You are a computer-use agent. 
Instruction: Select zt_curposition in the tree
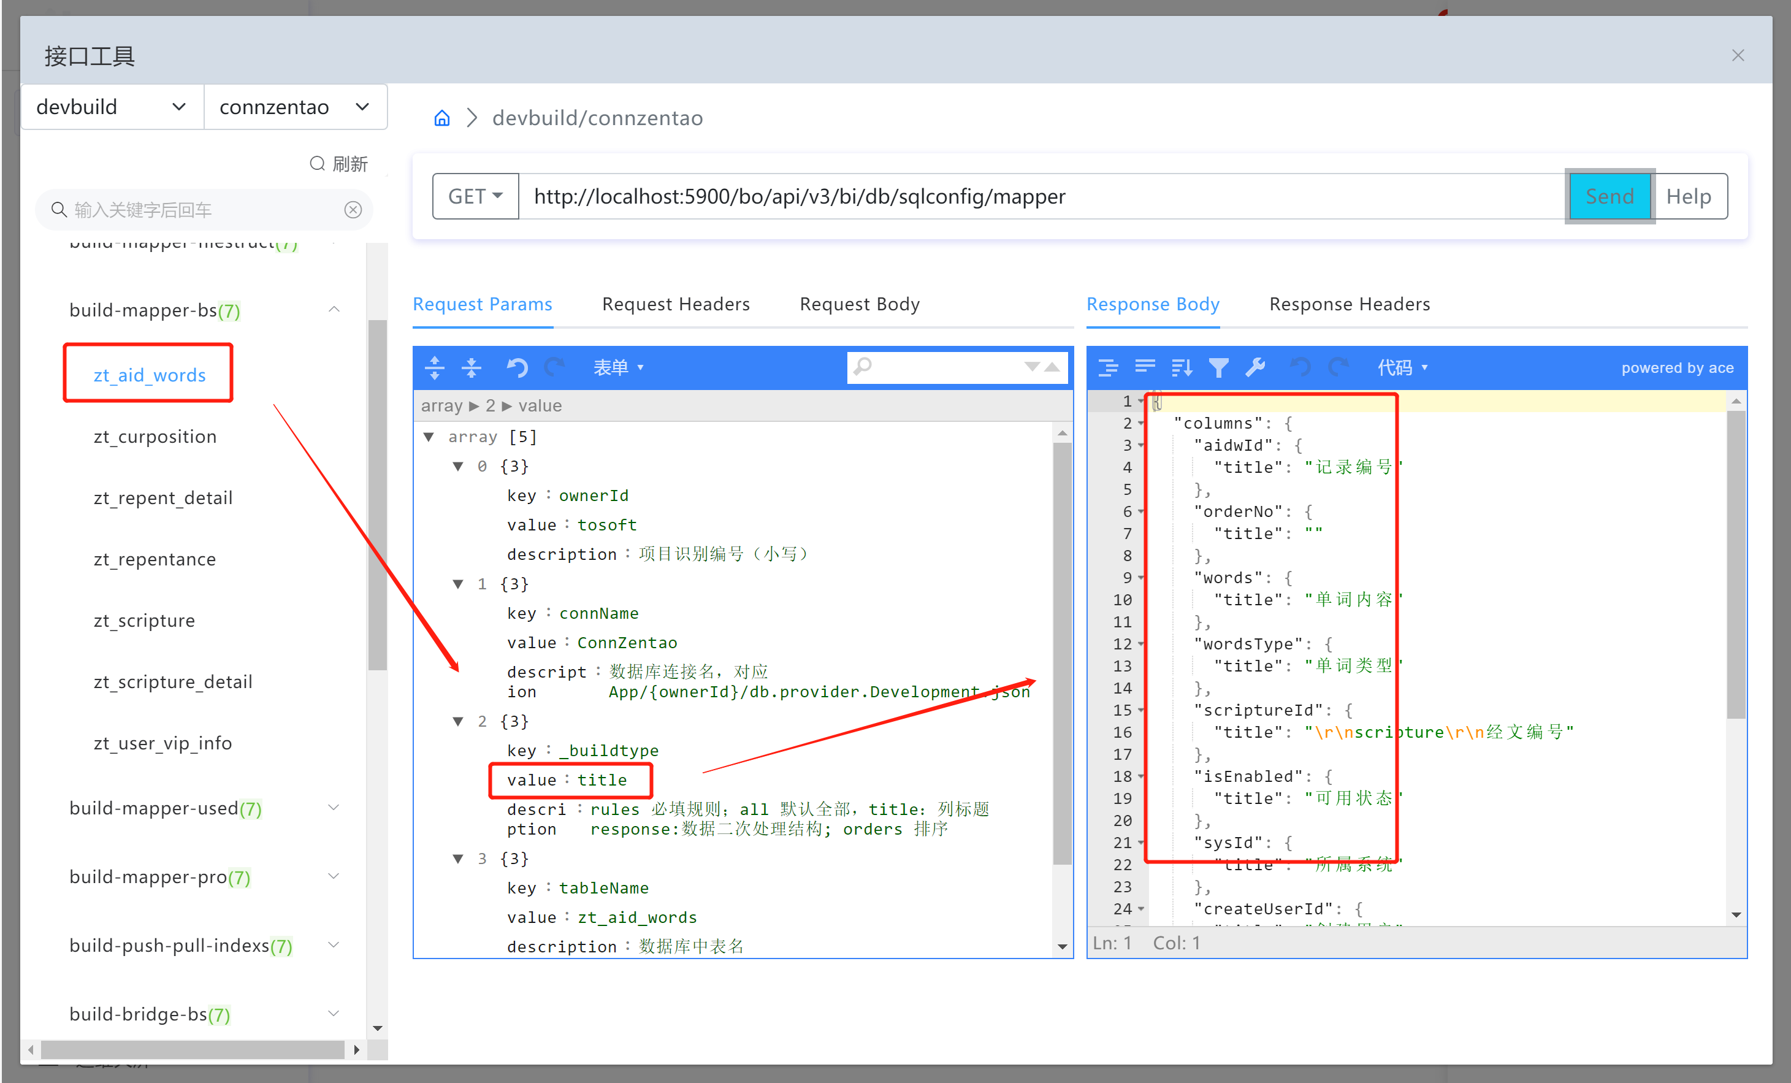pos(155,436)
